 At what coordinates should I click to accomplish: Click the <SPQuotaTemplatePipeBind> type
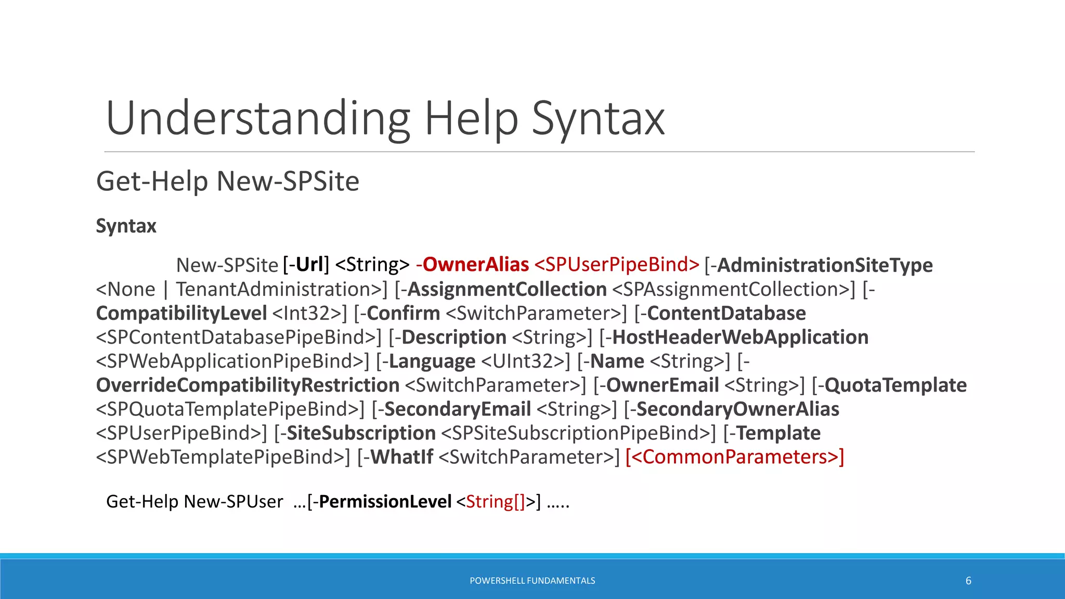click(x=227, y=409)
